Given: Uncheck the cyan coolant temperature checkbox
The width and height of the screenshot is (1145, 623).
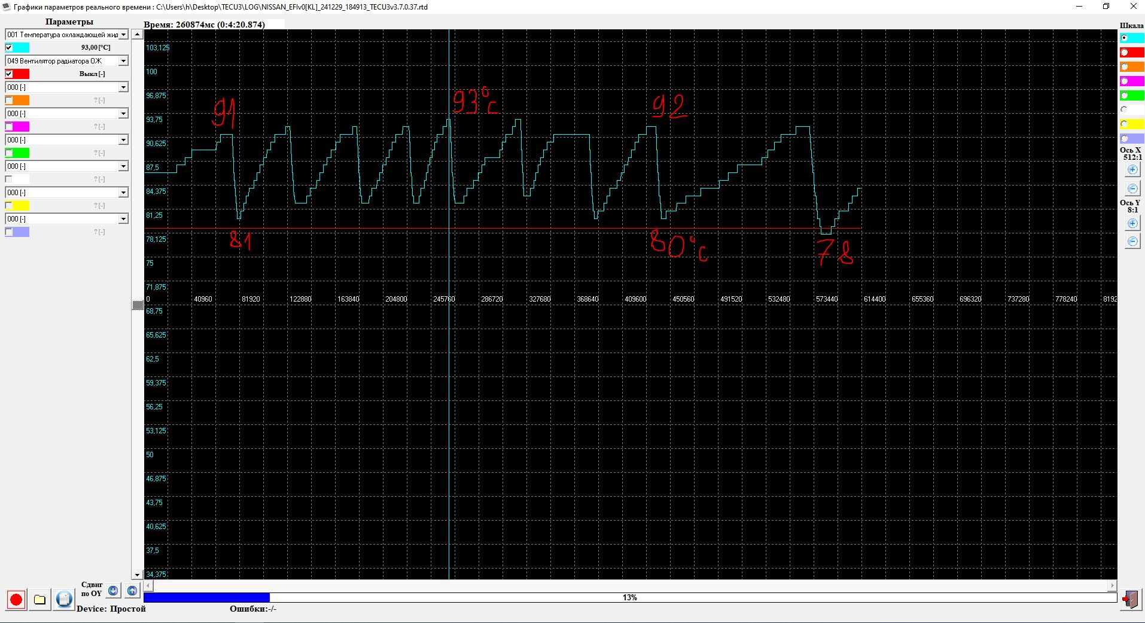Looking at the screenshot, I should 9,47.
